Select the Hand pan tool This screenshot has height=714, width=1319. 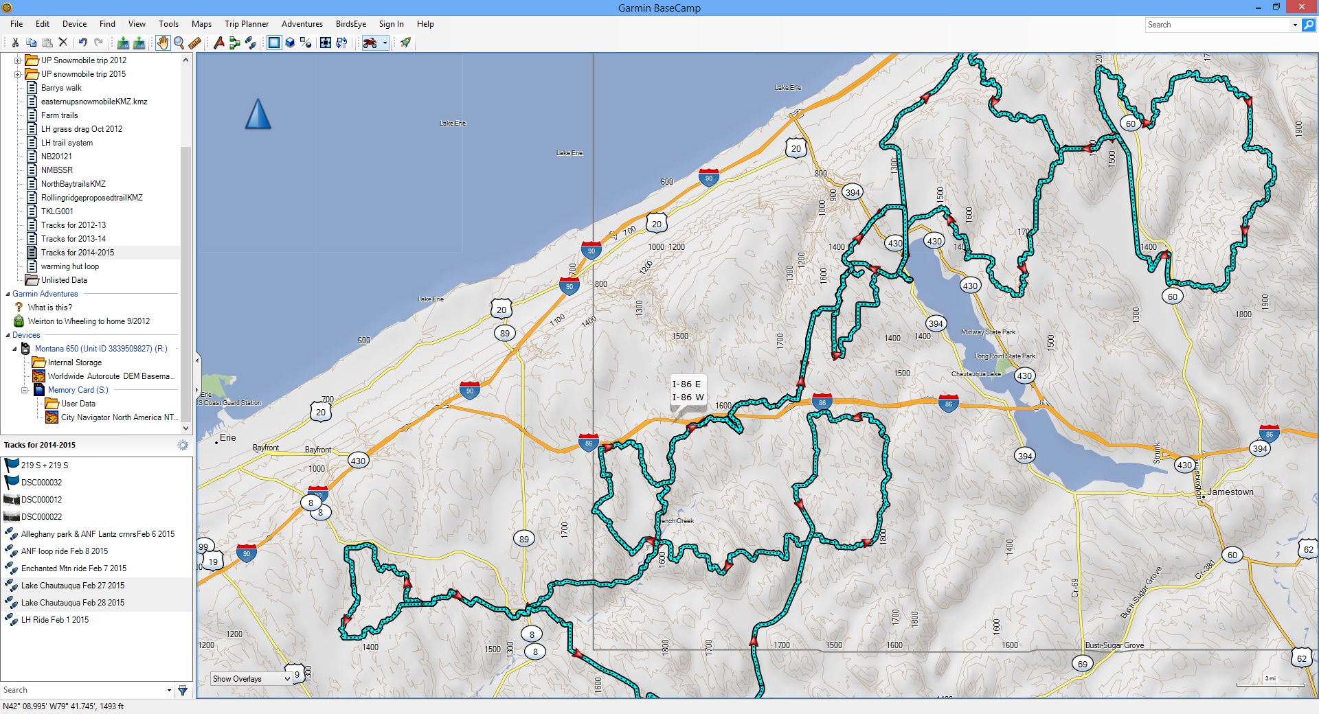pyautogui.click(x=162, y=43)
